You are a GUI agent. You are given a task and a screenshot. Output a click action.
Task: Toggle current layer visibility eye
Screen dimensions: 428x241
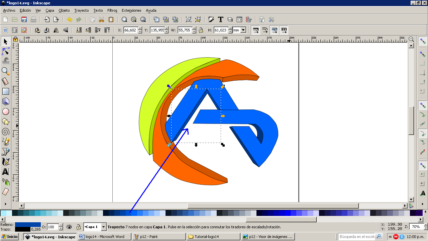coord(69,227)
